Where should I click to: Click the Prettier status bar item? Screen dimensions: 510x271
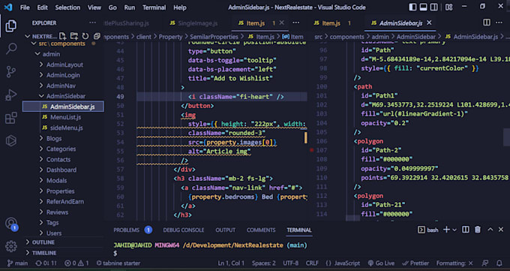click(415, 263)
